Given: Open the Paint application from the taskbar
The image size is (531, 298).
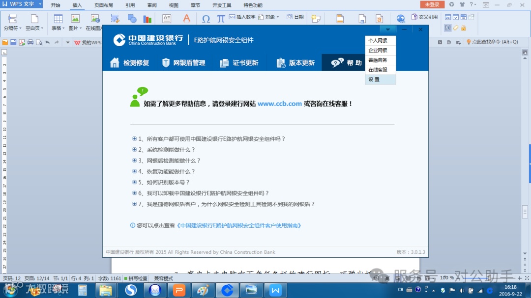Looking at the screenshot, I should click(x=203, y=290).
